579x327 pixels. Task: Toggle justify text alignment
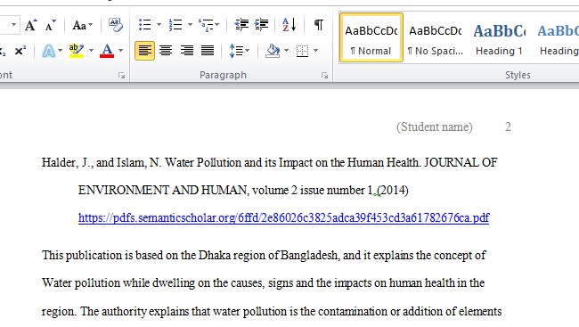pyautogui.click(x=208, y=51)
